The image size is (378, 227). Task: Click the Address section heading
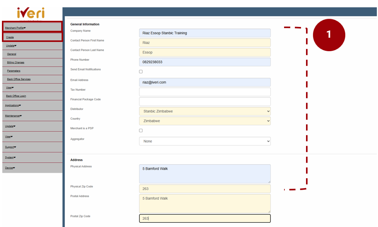pyautogui.click(x=77, y=160)
